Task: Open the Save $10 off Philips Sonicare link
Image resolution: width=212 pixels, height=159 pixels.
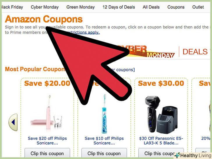Action: click(x=104, y=141)
